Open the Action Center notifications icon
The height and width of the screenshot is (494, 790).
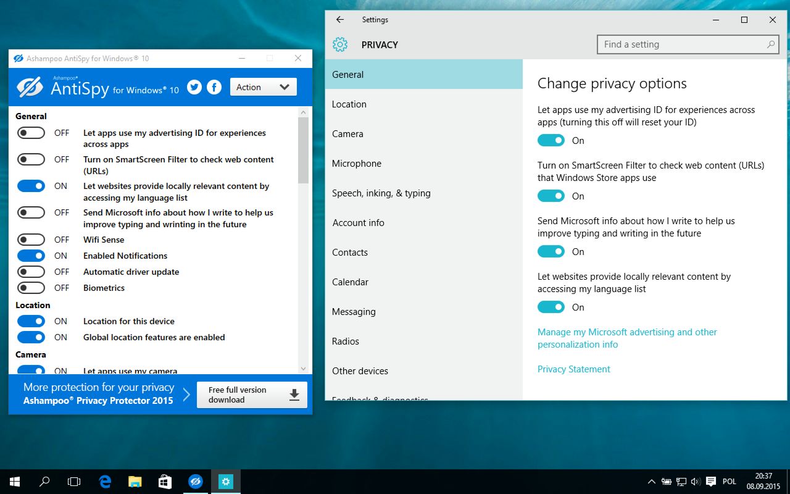[x=711, y=482]
